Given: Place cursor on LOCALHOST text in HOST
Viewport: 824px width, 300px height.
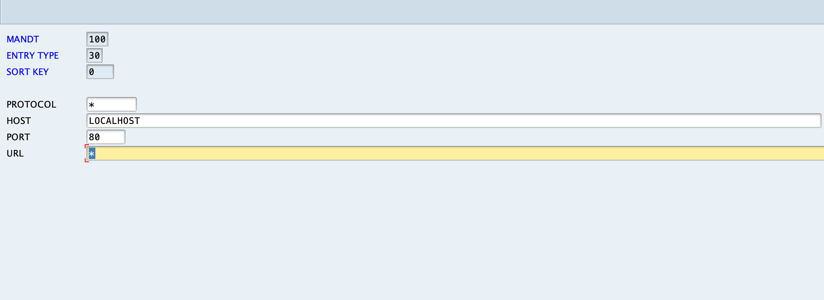Looking at the screenshot, I should pyautogui.click(x=115, y=121).
